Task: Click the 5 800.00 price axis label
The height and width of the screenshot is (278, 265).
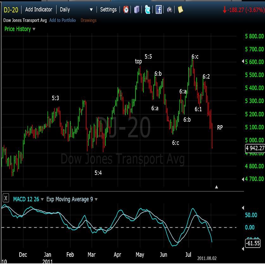Action: click(x=254, y=36)
